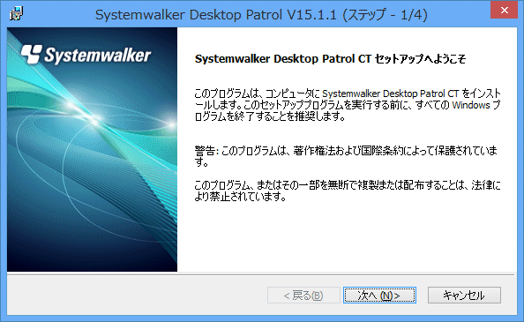
Task: Click the welcome heading 'セットアップへようこそ'
Action: (x=420, y=59)
